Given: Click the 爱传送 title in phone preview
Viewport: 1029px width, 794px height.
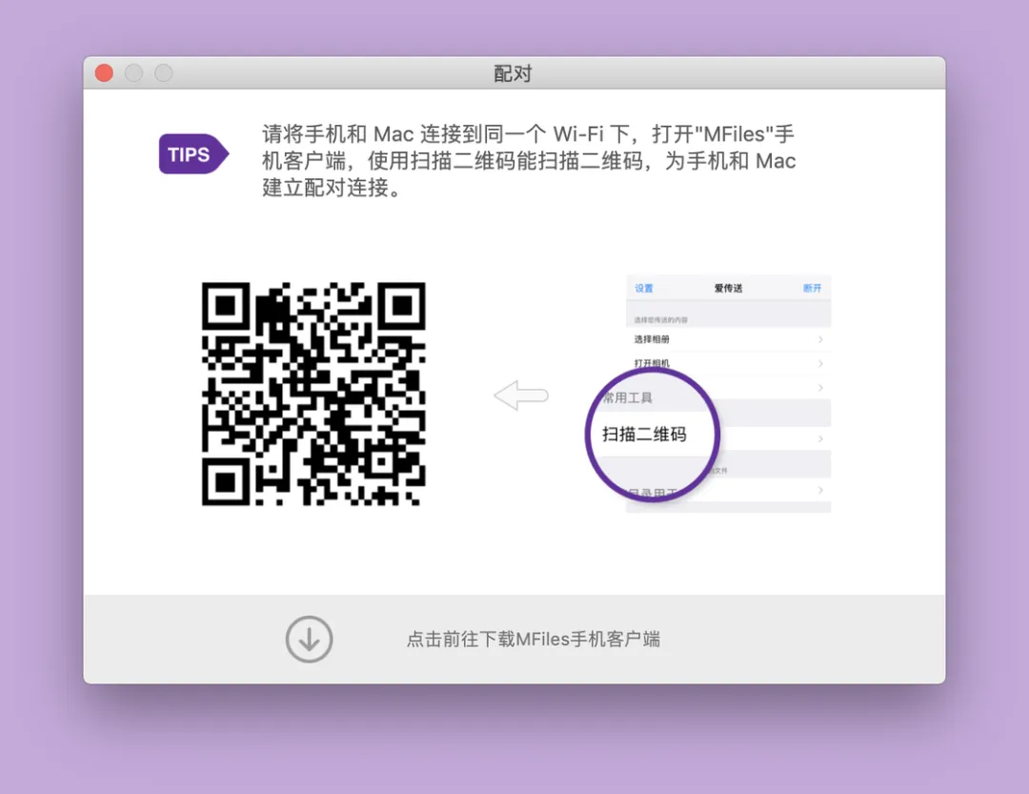Looking at the screenshot, I should [729, 288].
